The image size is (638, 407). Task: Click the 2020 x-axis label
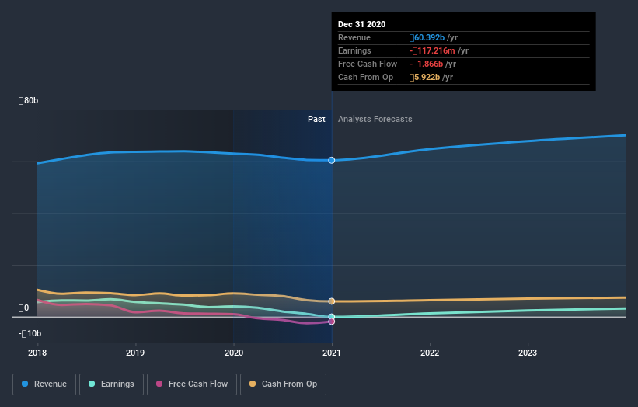[x=234, y=353]
